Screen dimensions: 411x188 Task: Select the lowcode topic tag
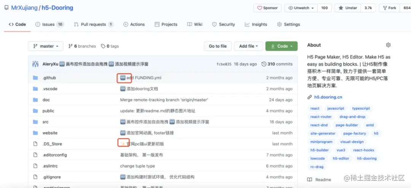pyautogui.click(x=317, y=158)
